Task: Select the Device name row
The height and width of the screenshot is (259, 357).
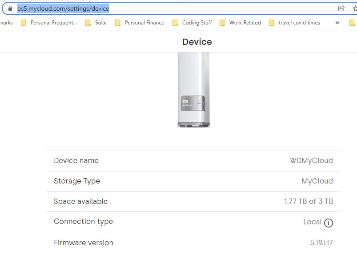Action: point(193,161)
